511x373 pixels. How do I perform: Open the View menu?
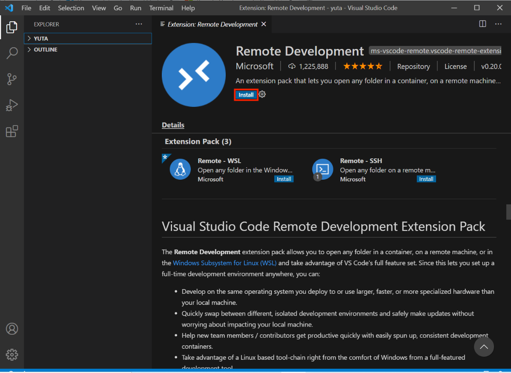point(99,8)
